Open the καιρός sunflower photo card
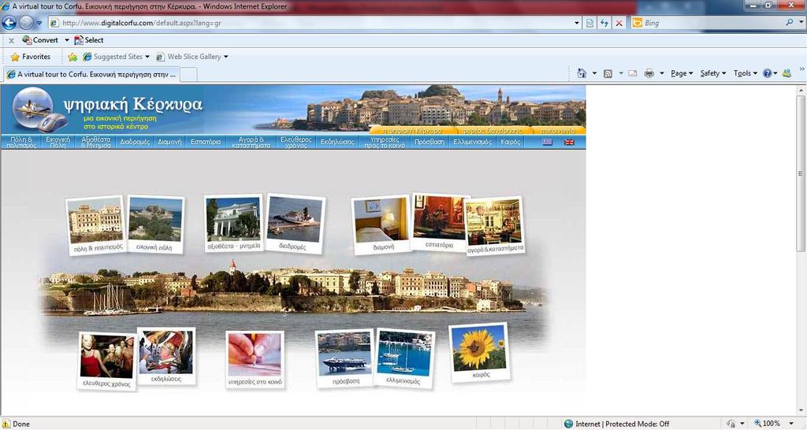Screen dimensions: 807x430 [478, 352]
